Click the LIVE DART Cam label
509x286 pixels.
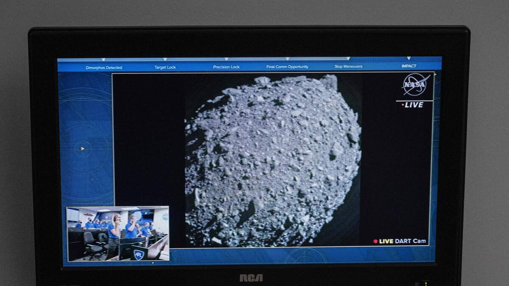(403, 241)
